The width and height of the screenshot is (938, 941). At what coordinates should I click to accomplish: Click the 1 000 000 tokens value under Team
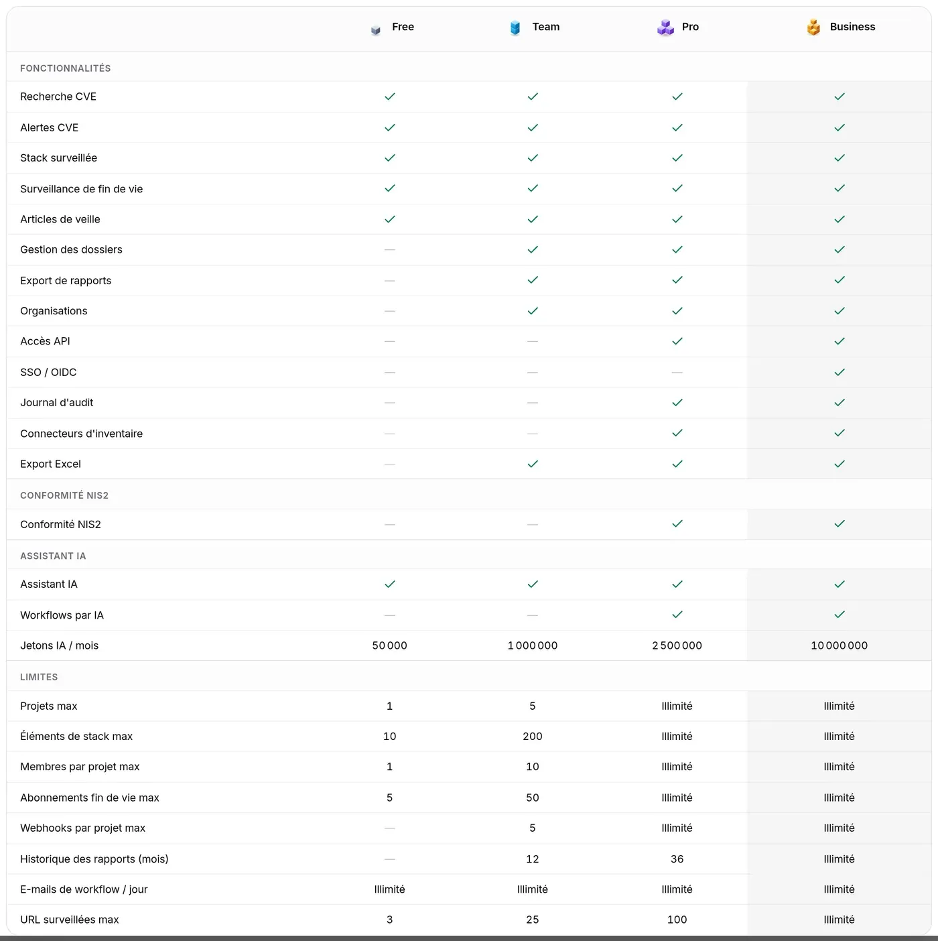[x=533, y=645]
